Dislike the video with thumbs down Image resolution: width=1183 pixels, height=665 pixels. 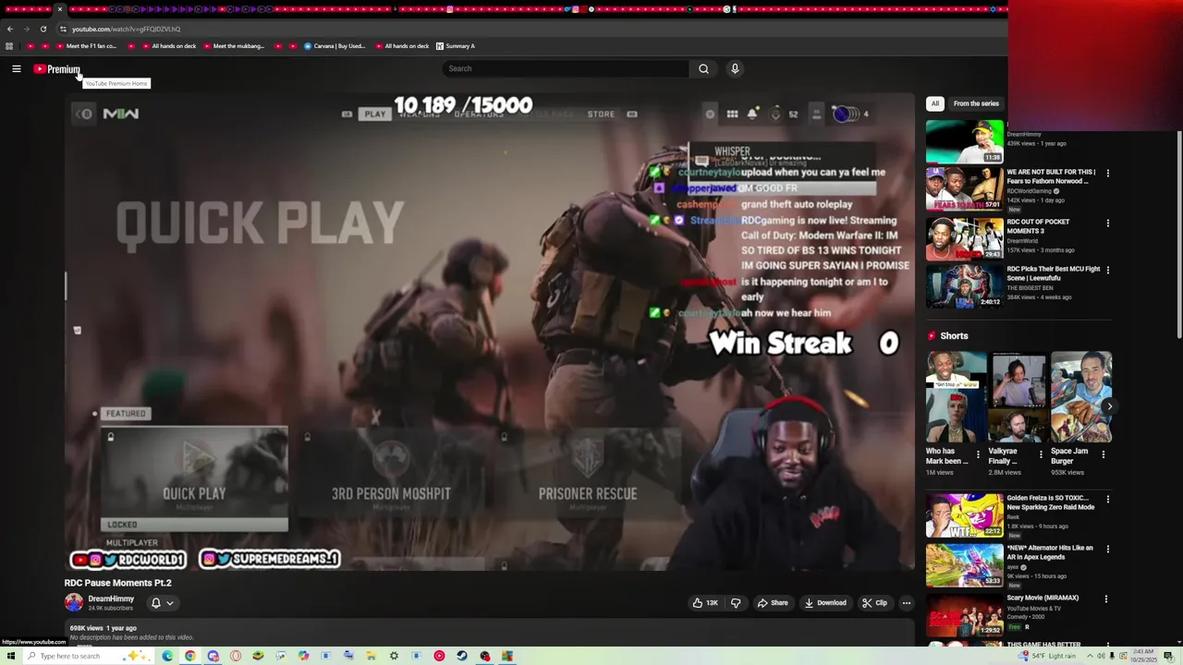click(x=736, y=603)
